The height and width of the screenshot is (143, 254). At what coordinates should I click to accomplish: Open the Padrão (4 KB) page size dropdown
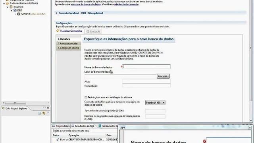pos(155,102)
